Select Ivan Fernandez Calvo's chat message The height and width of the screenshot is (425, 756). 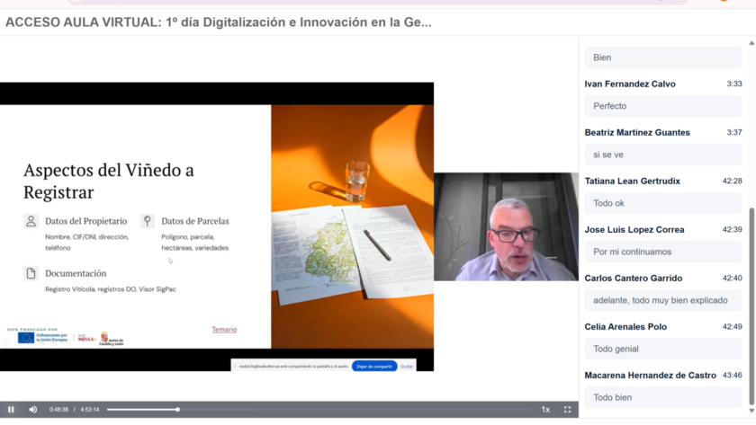click(x=609, y=106)
